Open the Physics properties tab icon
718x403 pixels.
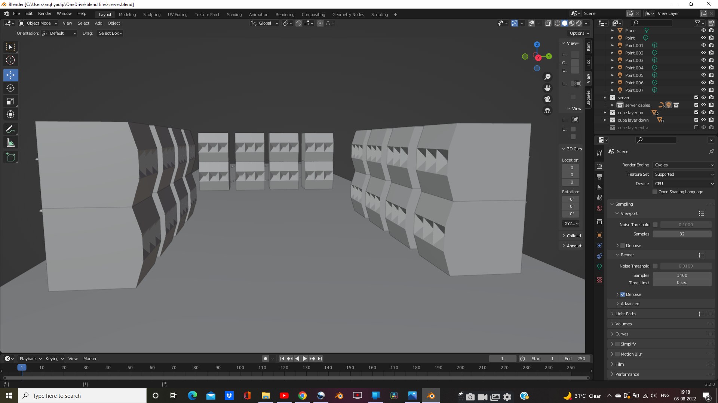[599, 246]
